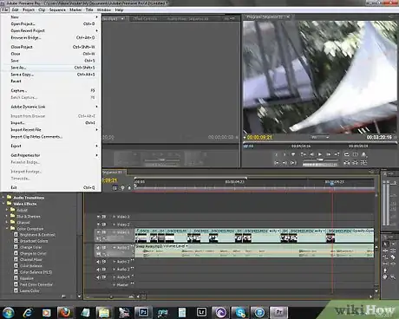Click the timeline zoom slider at bottom
The width and height of the screenshot is (399, 319).
[111, 296]
